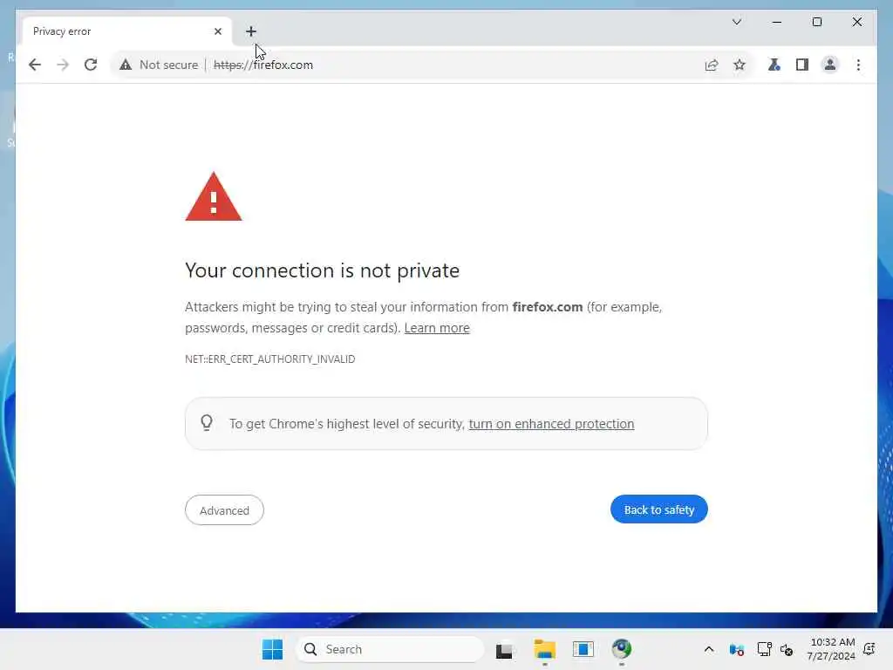Maximize the Chrome window

[x=816, y=22]
